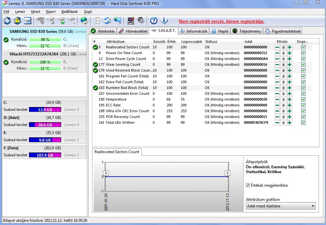Toggle the Értékek megjelenítése checkbox
This screenshot has width=326, height=225.
pos(248,185)
